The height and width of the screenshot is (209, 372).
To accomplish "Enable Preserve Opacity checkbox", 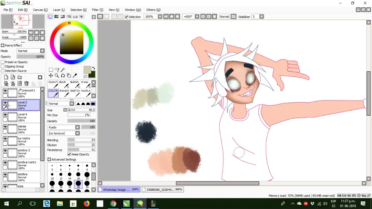I will 3,62.
